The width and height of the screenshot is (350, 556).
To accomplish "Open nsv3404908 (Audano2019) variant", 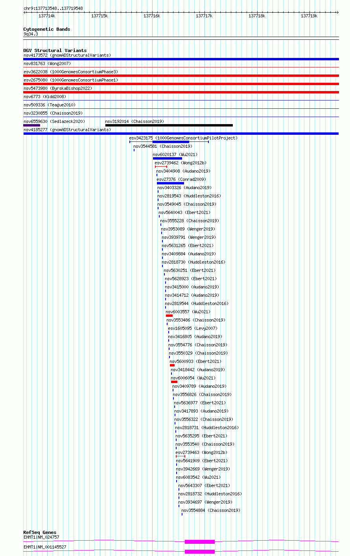I will tap(183, 171).
